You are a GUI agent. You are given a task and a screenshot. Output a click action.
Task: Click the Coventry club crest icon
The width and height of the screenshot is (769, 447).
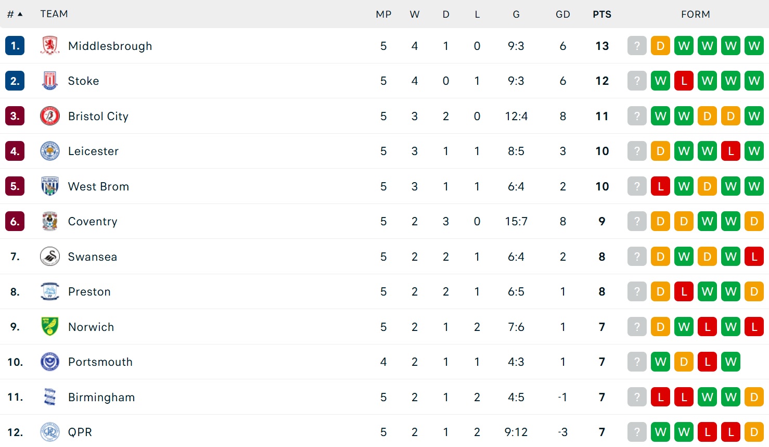tap(50, 221)
